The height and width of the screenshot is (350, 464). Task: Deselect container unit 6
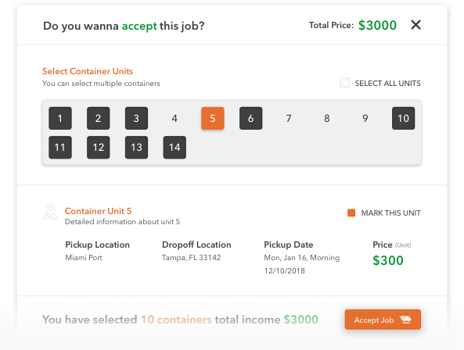pyautogui.click(x=250, y=118)
